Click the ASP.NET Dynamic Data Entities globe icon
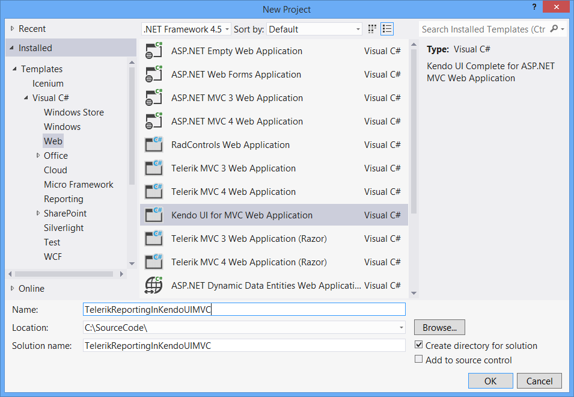The height and width of the screenshot is (397, 574). click(154, 286)
